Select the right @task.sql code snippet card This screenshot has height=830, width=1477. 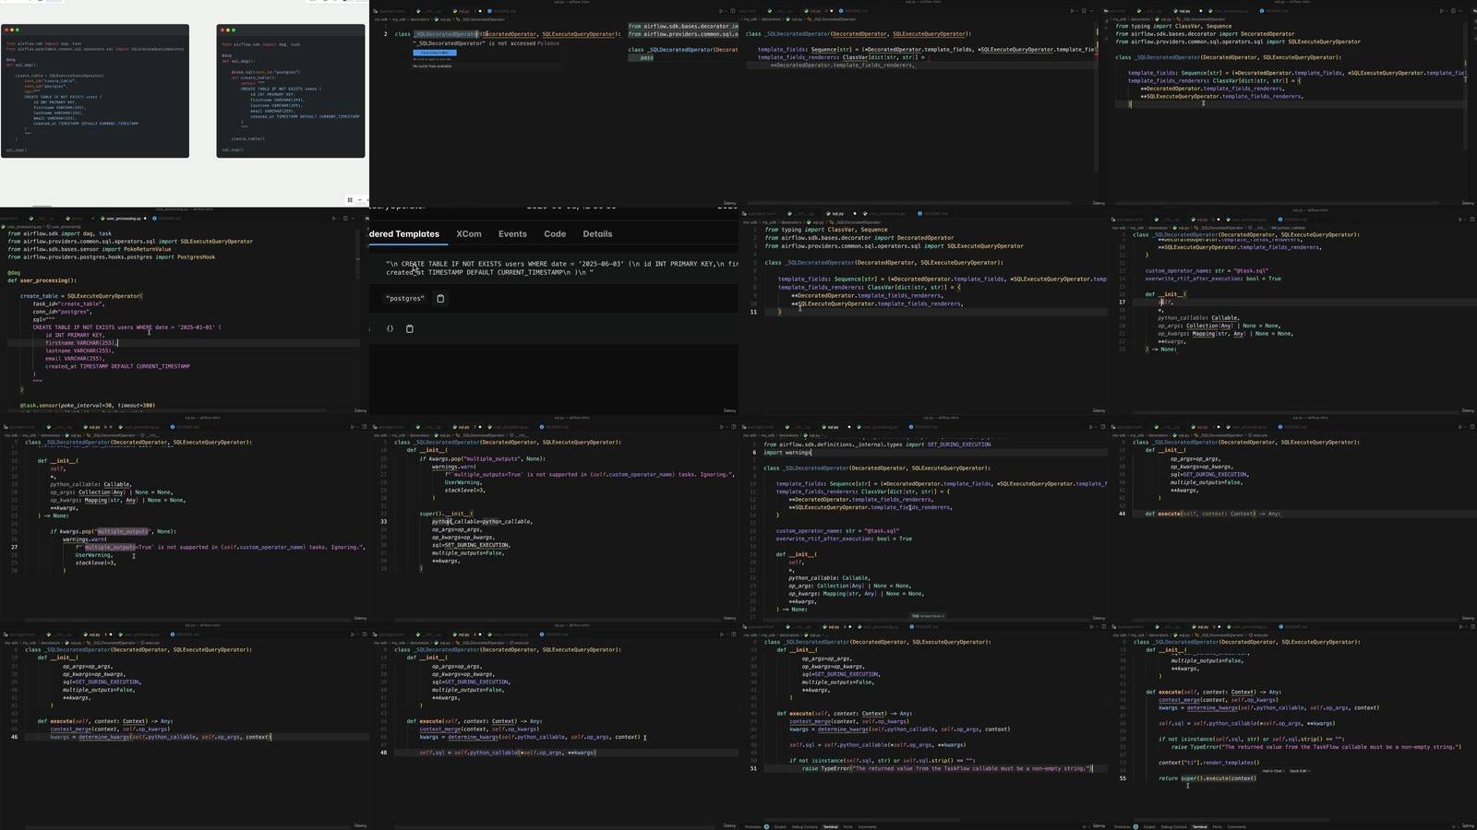[x=291, y=91]
